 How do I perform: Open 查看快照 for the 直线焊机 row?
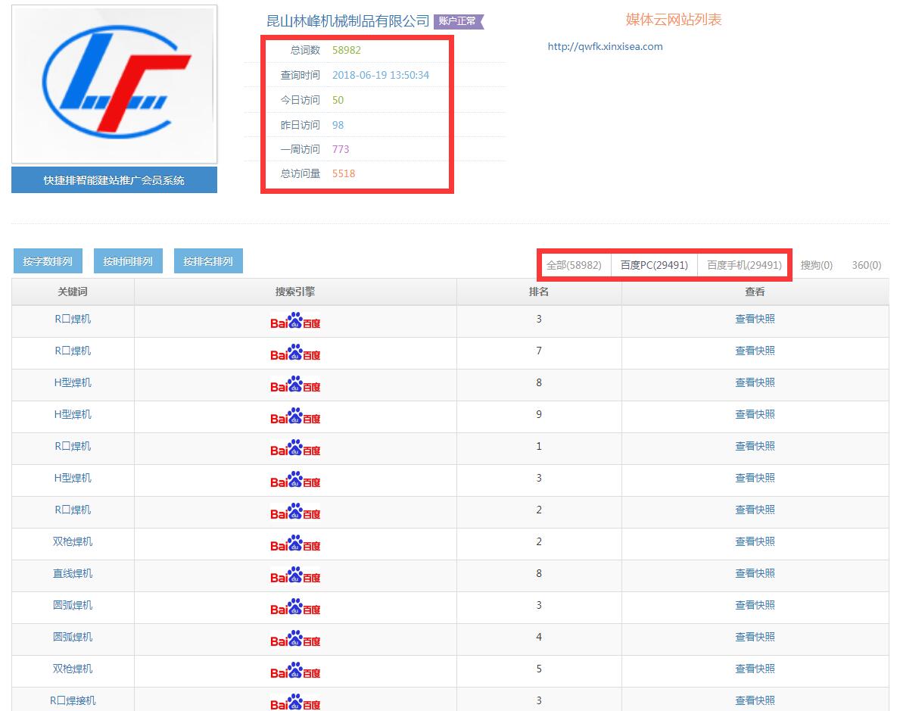[x=755, y=573]
